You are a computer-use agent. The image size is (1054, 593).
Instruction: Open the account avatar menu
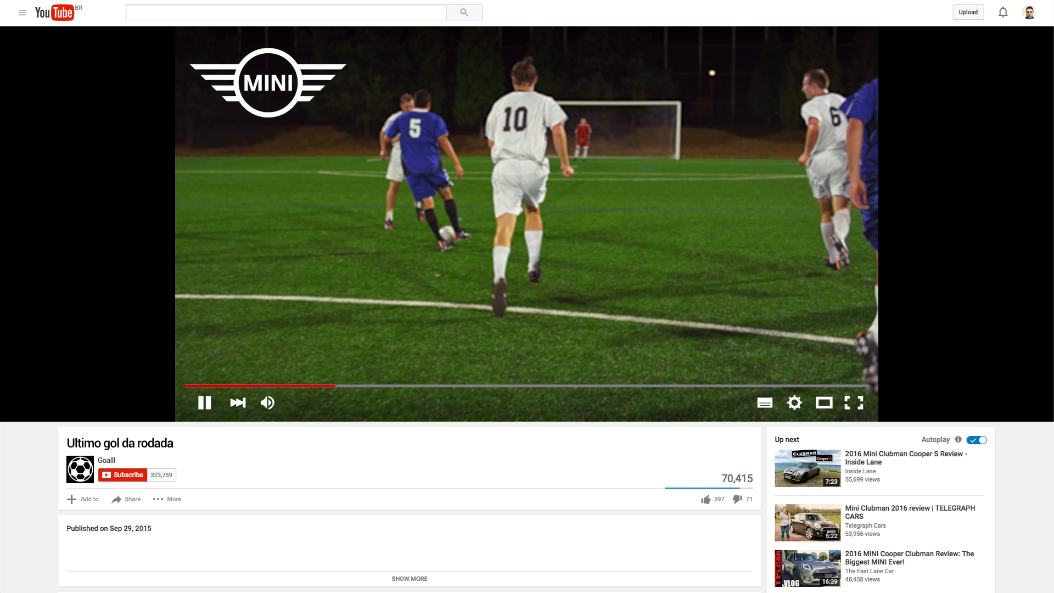(x=1029, y=12)
